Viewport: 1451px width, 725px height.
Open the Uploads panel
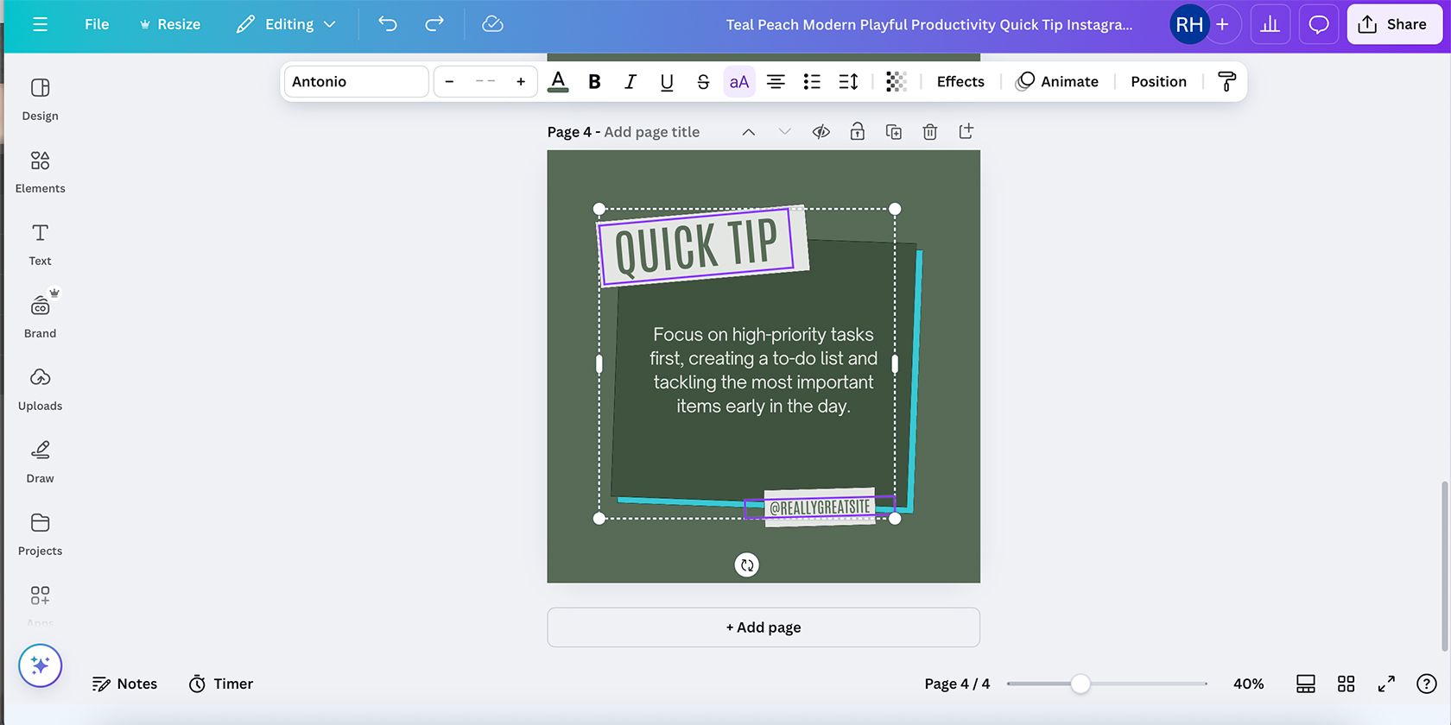point(40,389)
